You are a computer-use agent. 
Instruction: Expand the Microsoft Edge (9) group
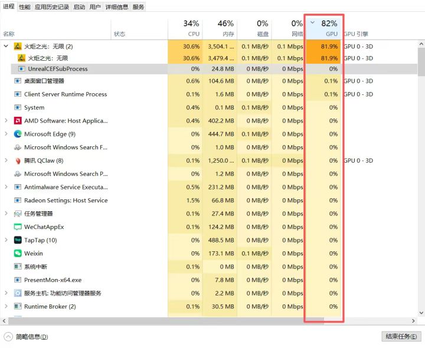[x=6, y=133]
